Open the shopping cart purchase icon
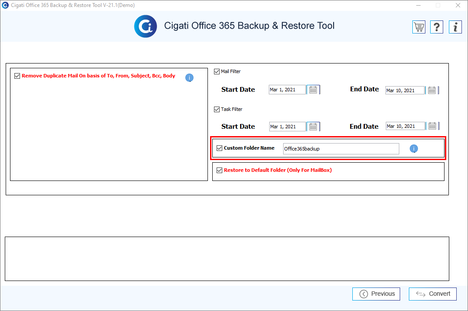This screenshot has width=468, height=311. 419,27
